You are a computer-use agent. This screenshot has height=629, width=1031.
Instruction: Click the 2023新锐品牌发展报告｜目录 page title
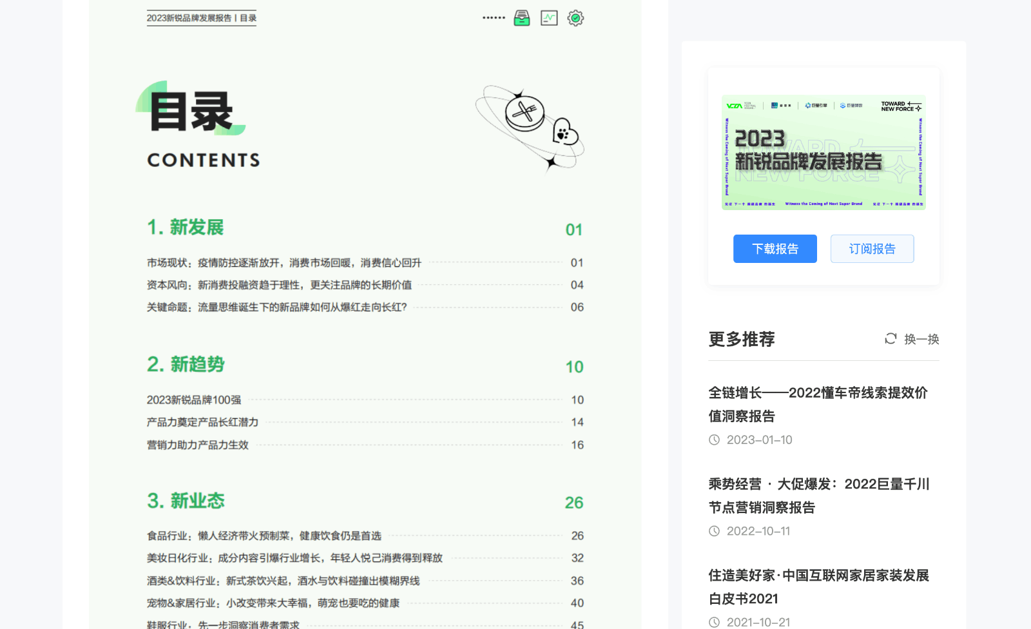pyautogui.click(x=201, y=18)
